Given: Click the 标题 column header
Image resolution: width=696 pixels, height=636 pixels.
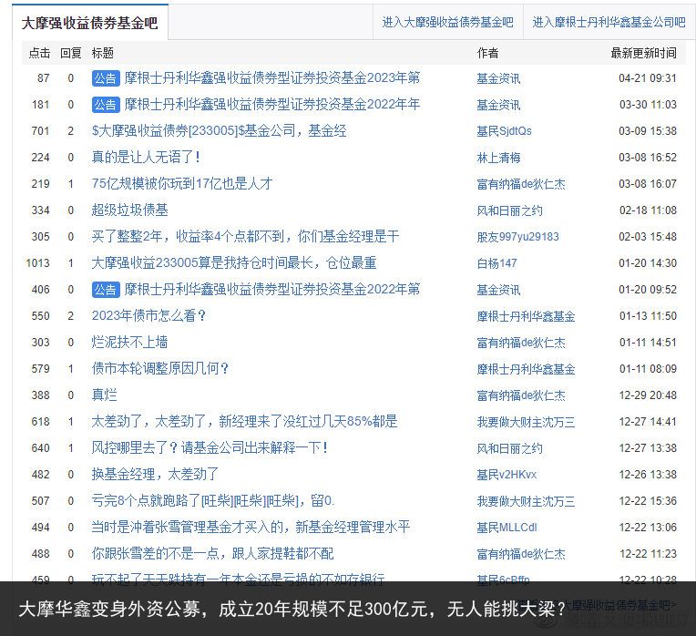Looking at the screenshot, I should (103, 53).
